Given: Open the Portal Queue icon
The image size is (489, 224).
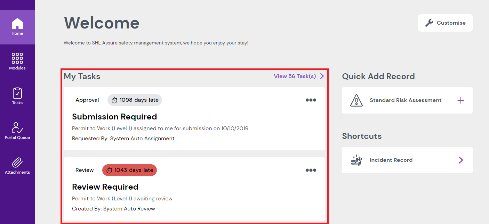Looking at the screenshot, I should [17, 128].
